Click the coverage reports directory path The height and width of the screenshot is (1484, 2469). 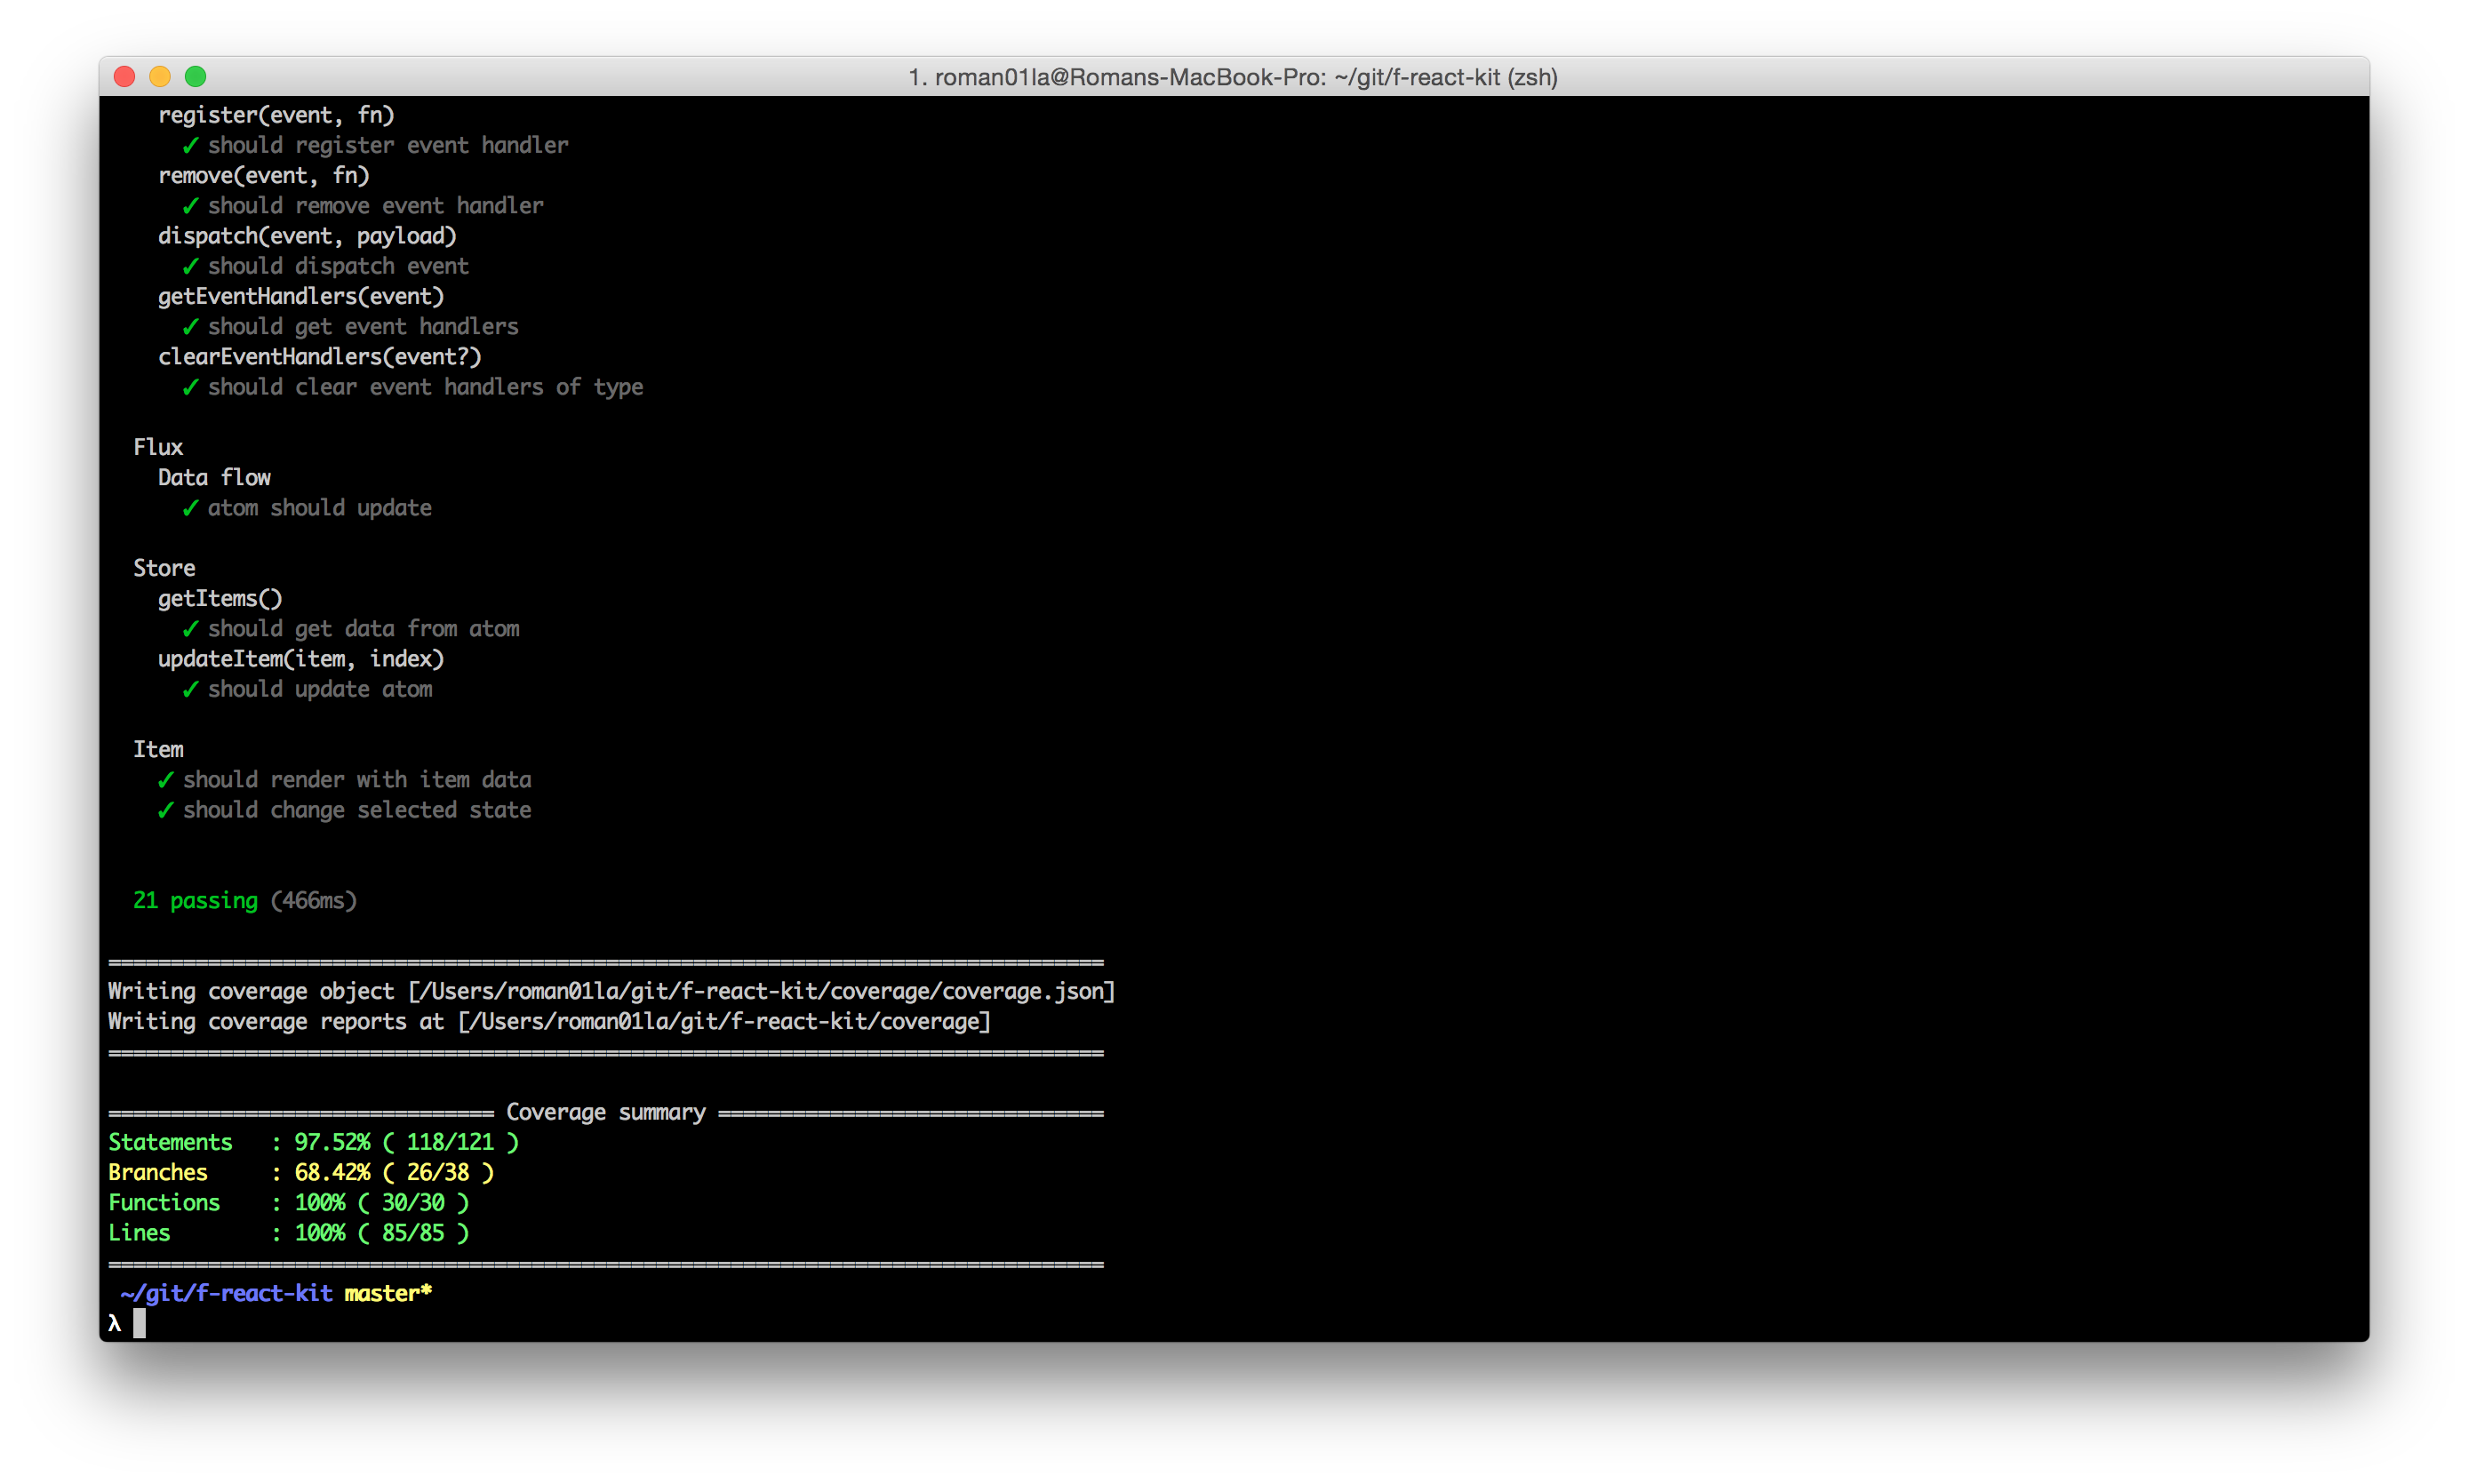point(724,1022)
